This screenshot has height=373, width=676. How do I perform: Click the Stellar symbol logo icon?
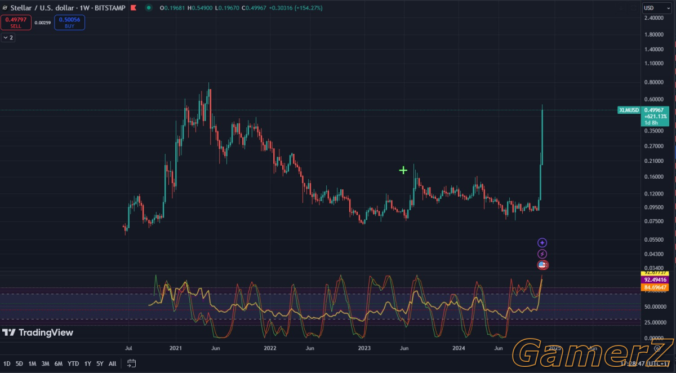point(5,8)
